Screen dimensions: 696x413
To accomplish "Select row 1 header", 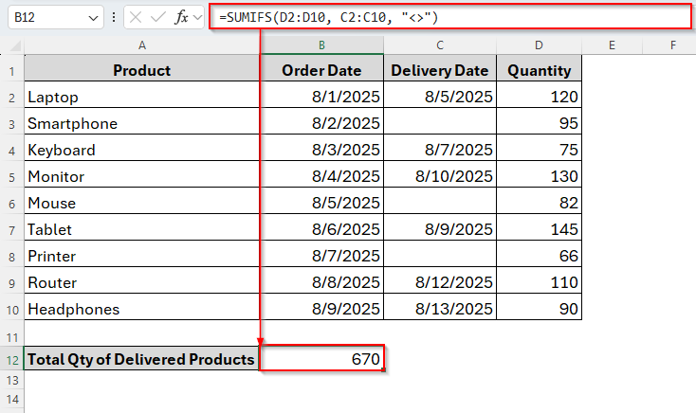I will click(x=12, y=70).
